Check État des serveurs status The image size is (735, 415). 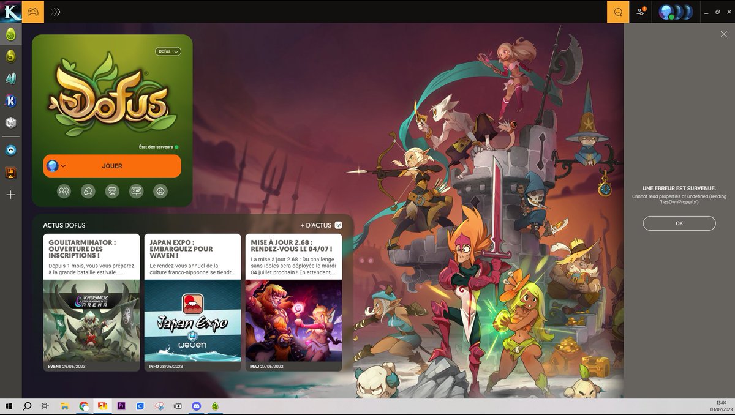(x=159, y=148)
